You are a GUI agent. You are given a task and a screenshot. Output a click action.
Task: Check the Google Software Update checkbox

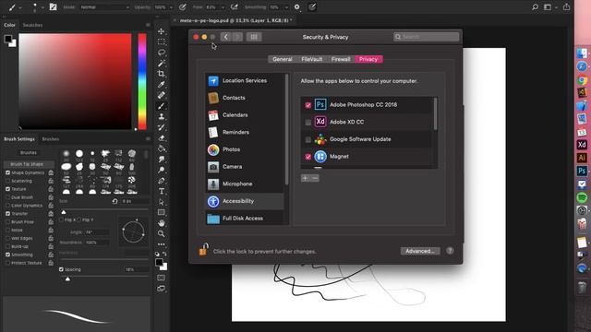tap(308, 139)
